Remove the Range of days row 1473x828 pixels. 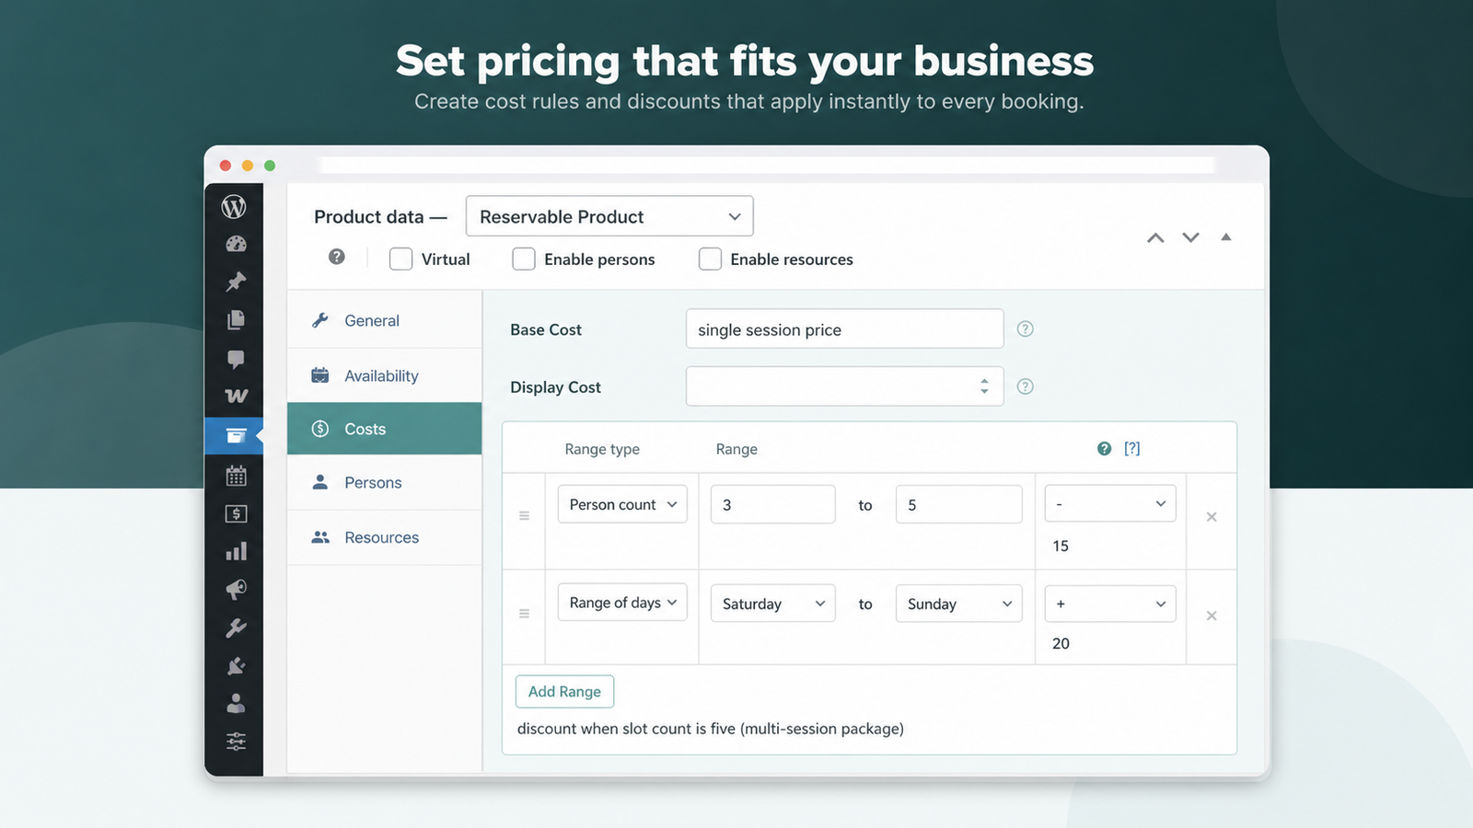[1212, 615]
